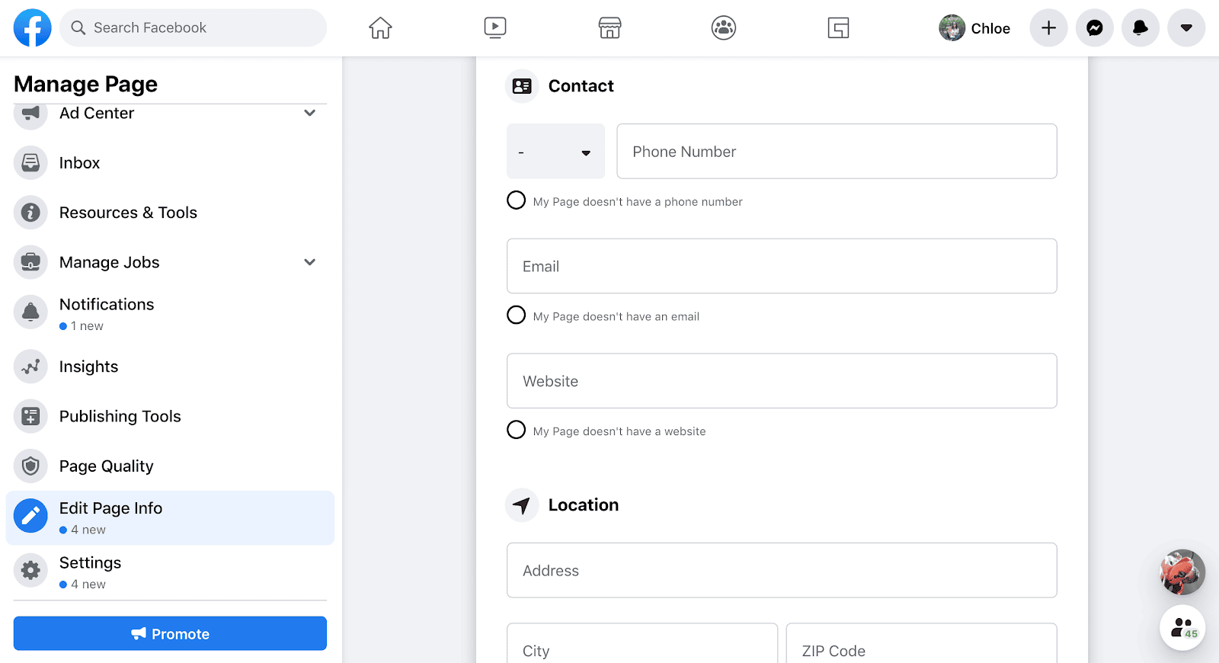The image size is (1219, 663).
Task: Expand the Manage Jobs chevron
Action: pyautogui.click(x=309, y=262)
